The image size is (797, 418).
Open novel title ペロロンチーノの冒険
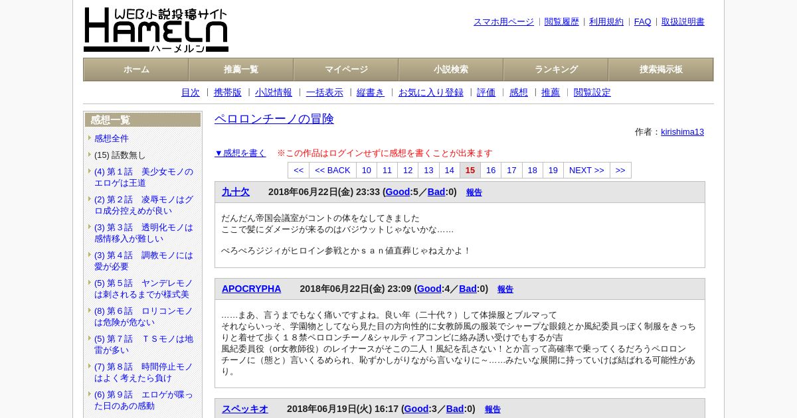pos(274,119)
